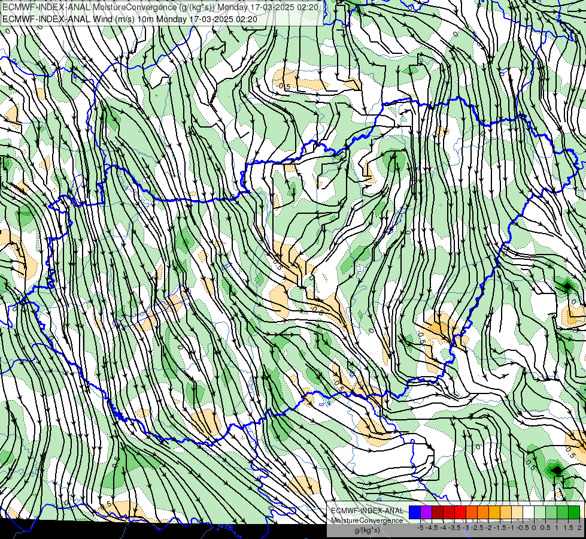The height and width of the screenshot is (539, 586).
Task: Pick the light green swatch for 0.5 to 1
Action: click(x=551, y=512)
